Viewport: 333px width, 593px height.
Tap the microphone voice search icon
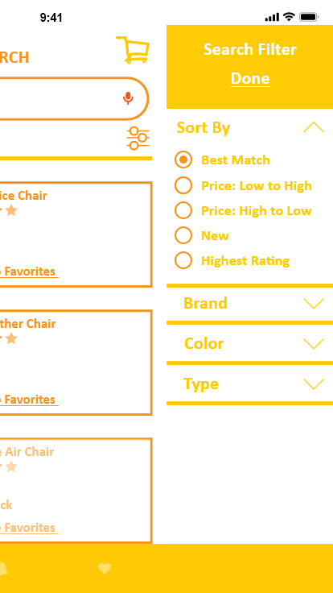point(128,98)
